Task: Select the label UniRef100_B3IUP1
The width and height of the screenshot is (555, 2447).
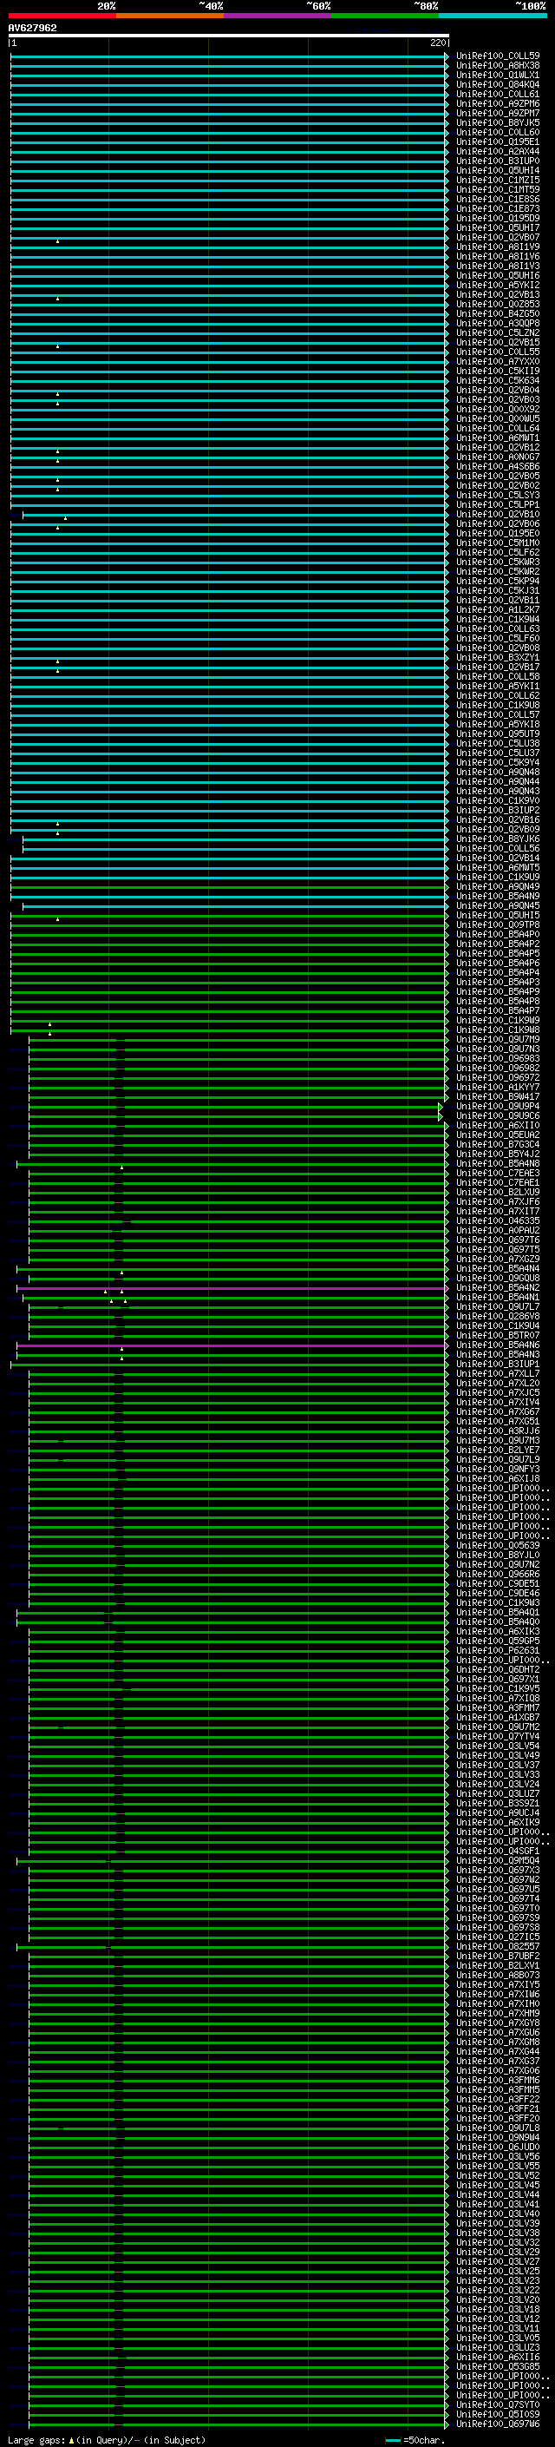Action: pyautogui.click(x=498, y=1364)
